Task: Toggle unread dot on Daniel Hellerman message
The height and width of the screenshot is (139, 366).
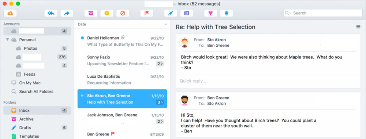Action: tap(82, 38)
